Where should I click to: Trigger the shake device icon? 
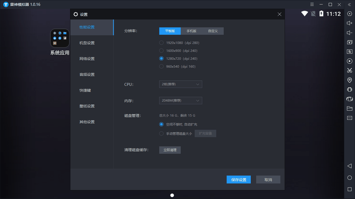click(x=349, y=89)
